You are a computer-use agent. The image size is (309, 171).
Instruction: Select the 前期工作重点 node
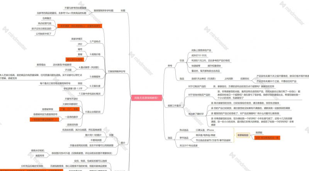[x=175, y=106]
